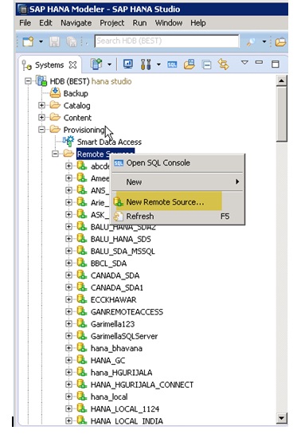Open the dropdown next to the search icon
301x434 pixels.
(x=264, y=41)
